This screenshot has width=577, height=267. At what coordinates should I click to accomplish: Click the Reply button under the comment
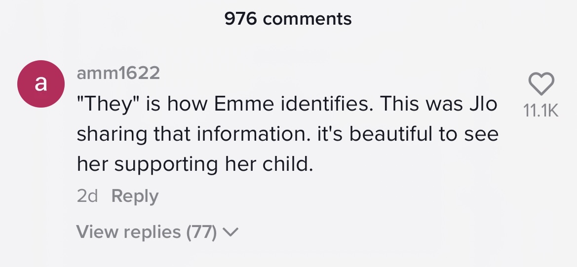click(135, 196)
